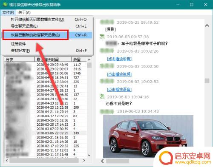Viewport: 213px width, 167px height.
Task: Click the count 299 cell
Action: (x=76, y=108)
